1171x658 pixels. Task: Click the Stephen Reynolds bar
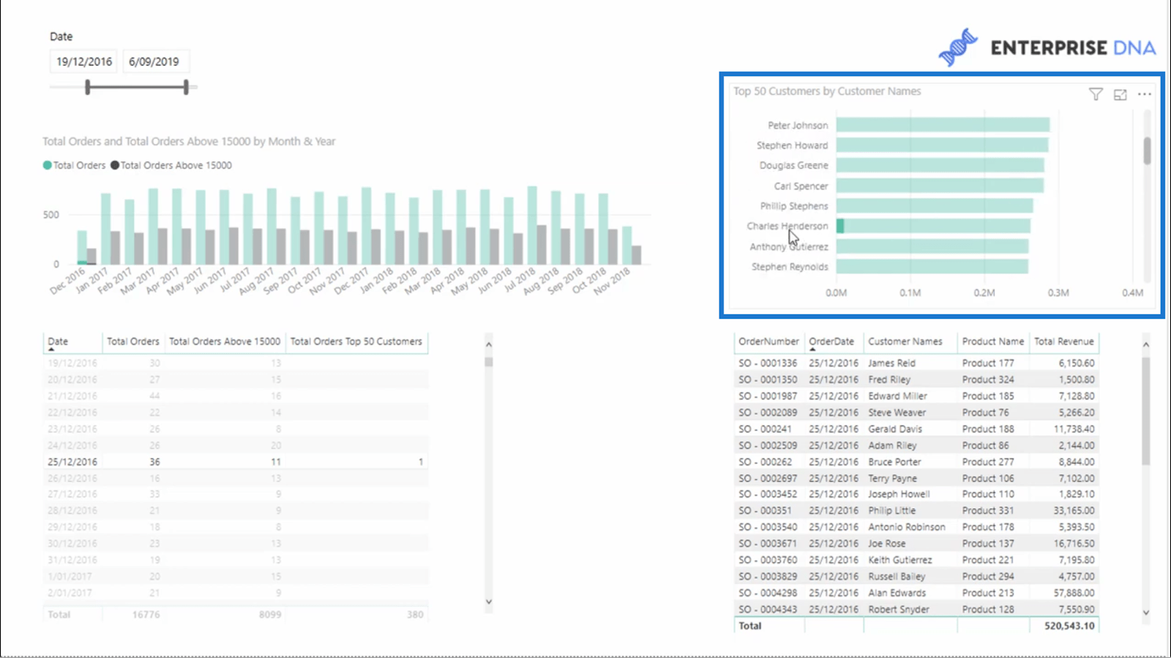(932, 267)
